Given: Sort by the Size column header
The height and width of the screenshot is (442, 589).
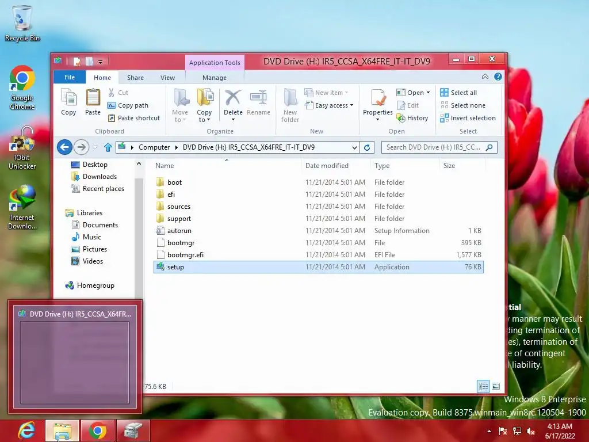Looking at the screenshot, I should (x=462, y=165).
